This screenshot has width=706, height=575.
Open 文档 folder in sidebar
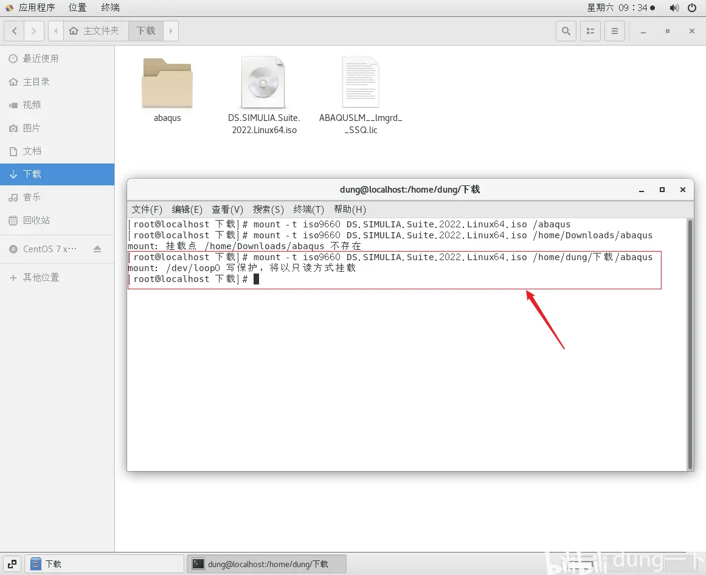click(x=57, y=151)
